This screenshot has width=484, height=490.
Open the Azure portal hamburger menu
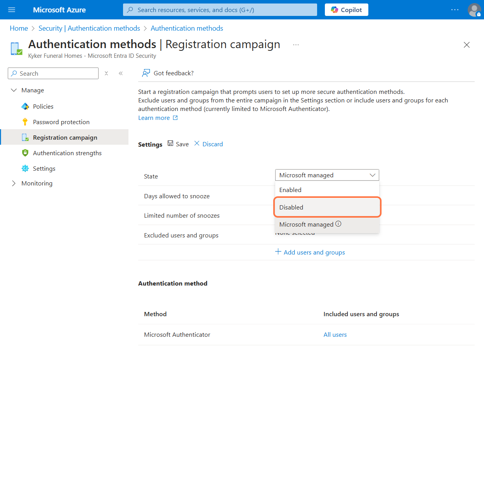click(12, 10)
